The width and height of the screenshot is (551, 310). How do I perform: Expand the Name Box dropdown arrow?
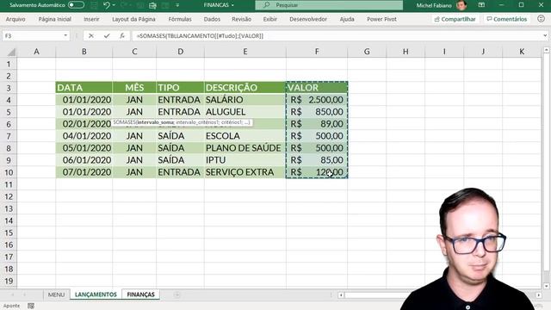coord(65,35)
